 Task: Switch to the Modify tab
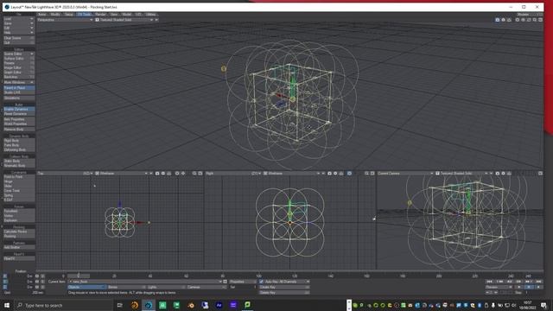55,14
